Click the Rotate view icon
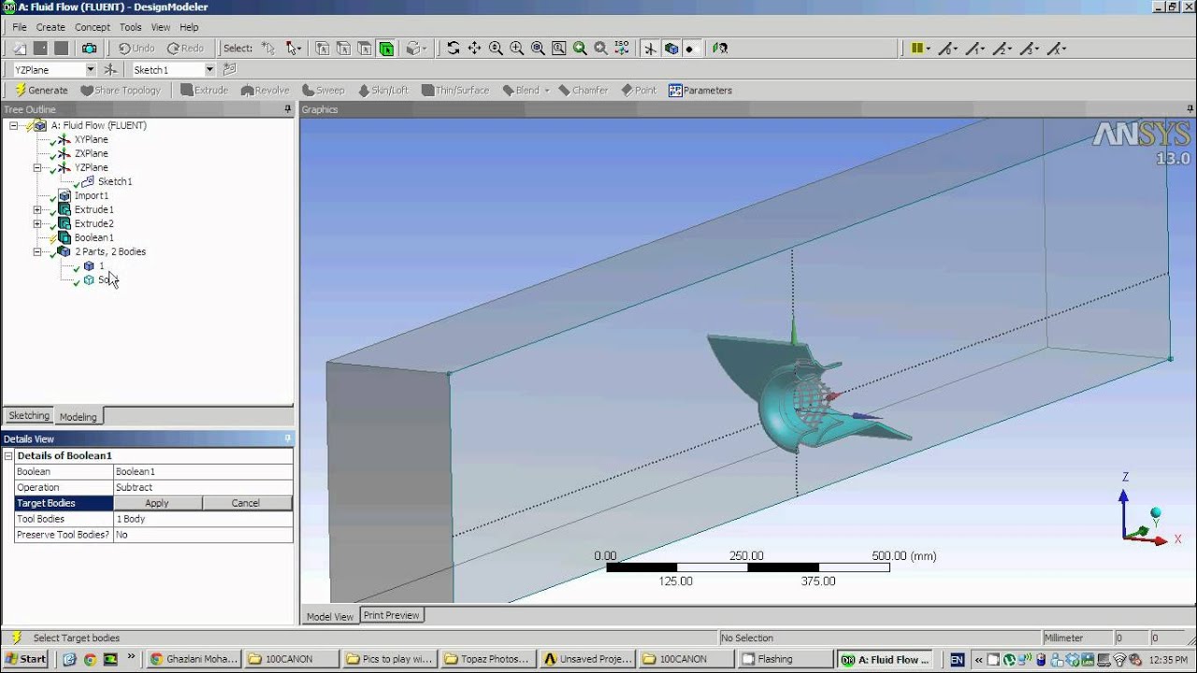The image size is (1197, 673). (x=454, y=49)
